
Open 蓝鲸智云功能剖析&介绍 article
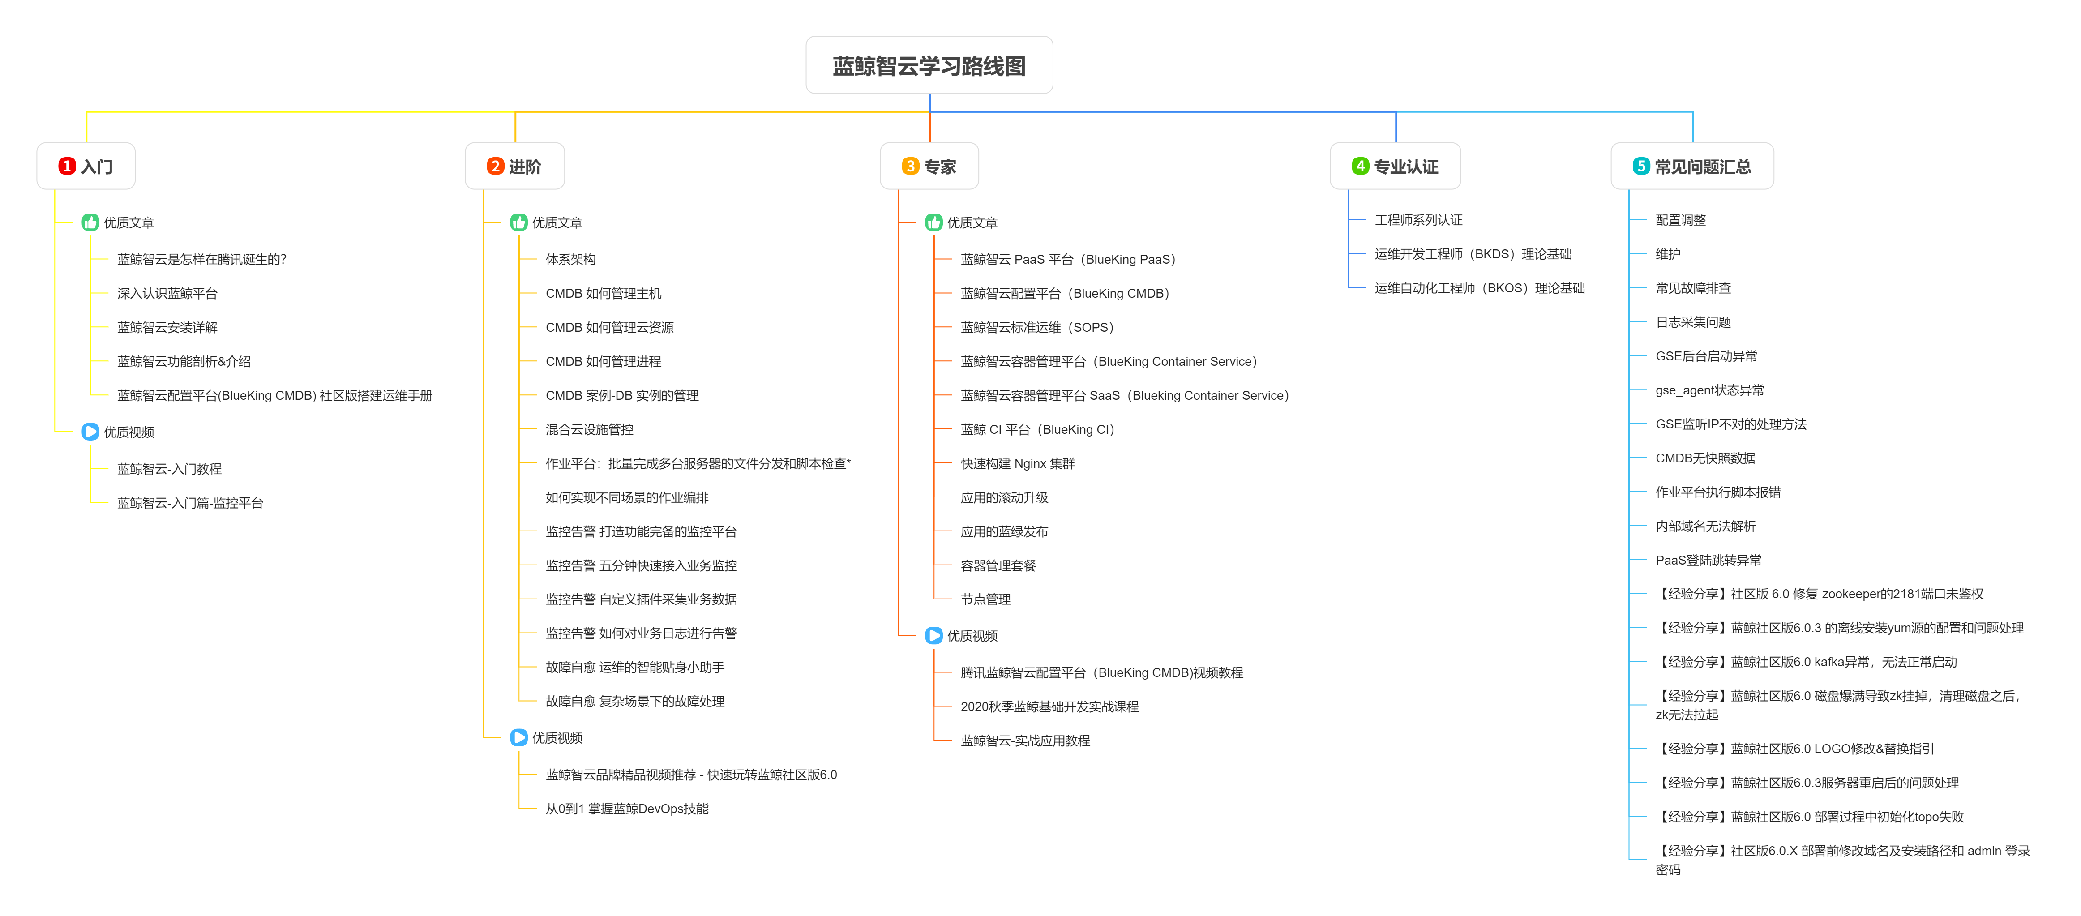tap(184, 361)
